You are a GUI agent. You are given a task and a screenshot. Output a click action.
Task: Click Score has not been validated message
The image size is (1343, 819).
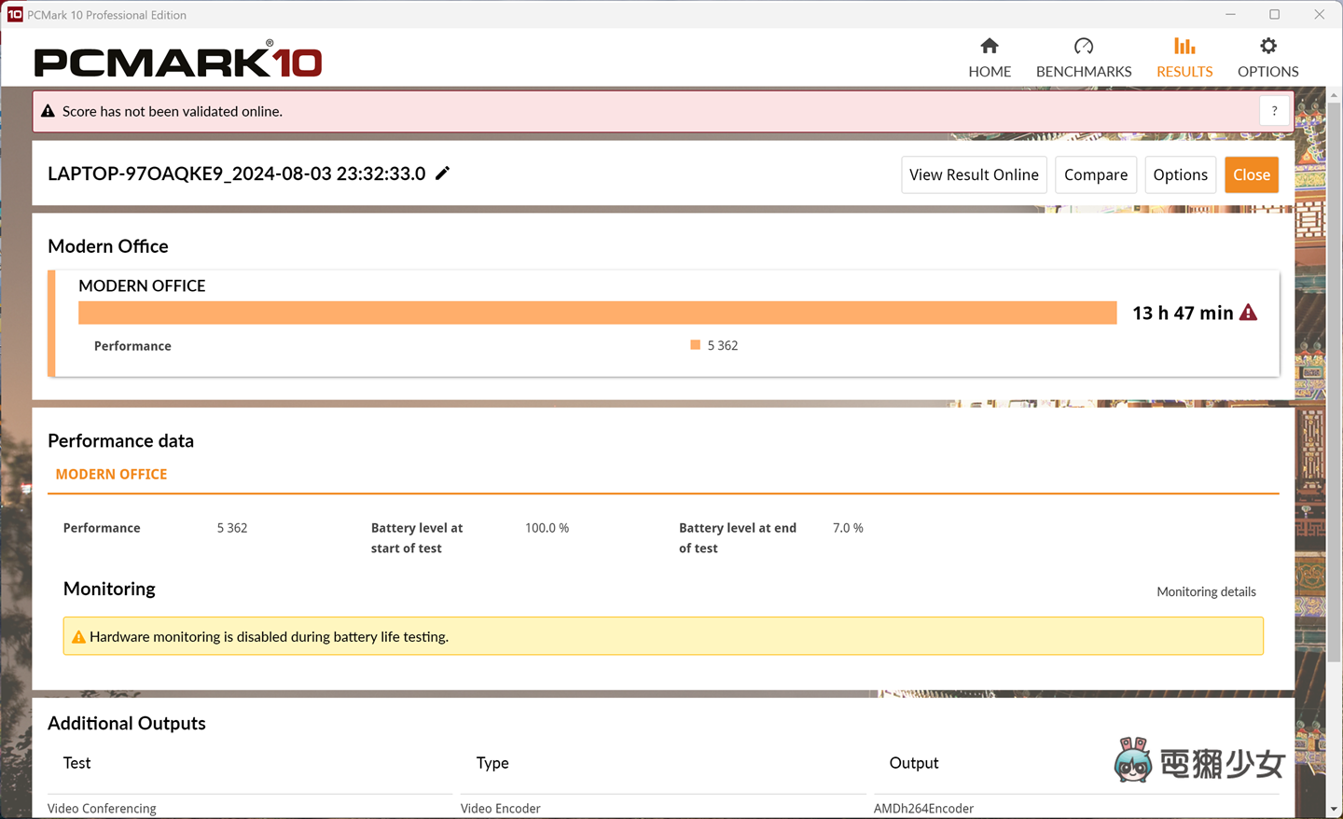click(173, 111)
